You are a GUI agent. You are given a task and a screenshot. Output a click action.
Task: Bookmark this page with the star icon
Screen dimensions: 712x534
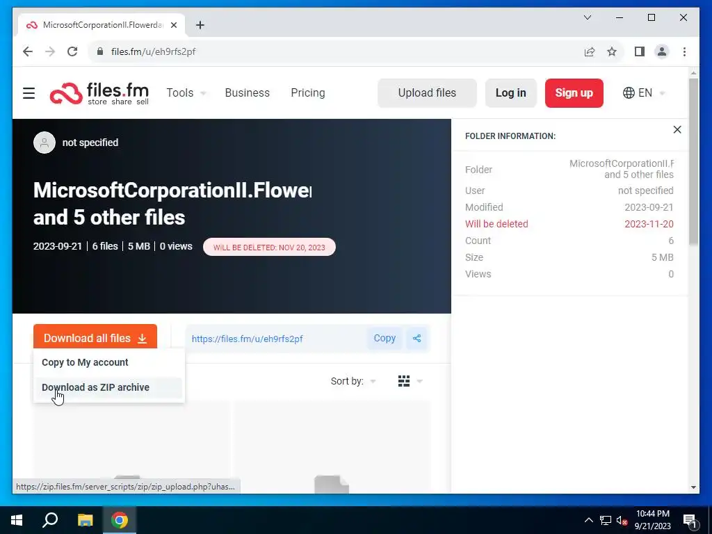pos(612,51)
